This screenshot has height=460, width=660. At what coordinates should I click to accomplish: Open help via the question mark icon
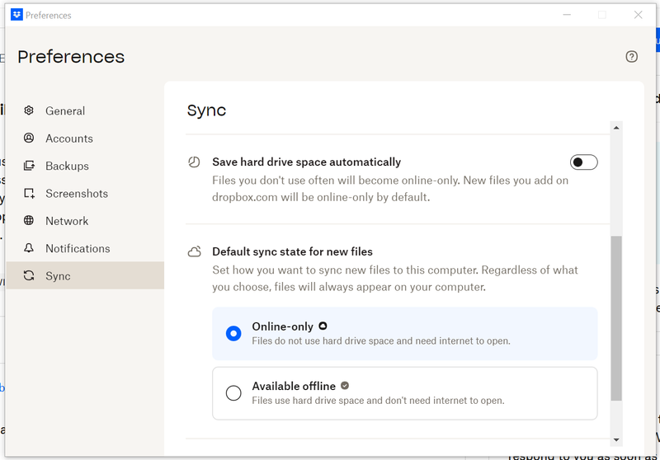tap(631, 57)
